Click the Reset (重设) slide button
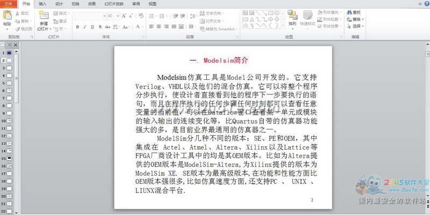 point(60,21)
